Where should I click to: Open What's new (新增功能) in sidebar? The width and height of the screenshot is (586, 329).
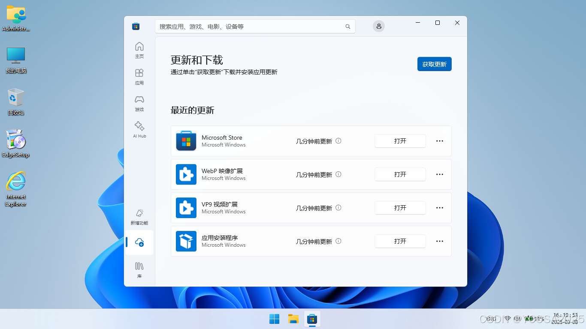(139, 217)
